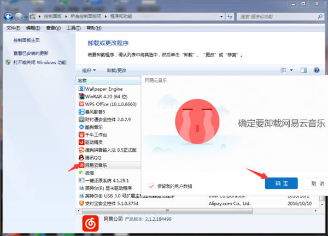Select the 财付通安全控件 icon
The width and height of the screenshot is (328, 236).
pos(81,119)
